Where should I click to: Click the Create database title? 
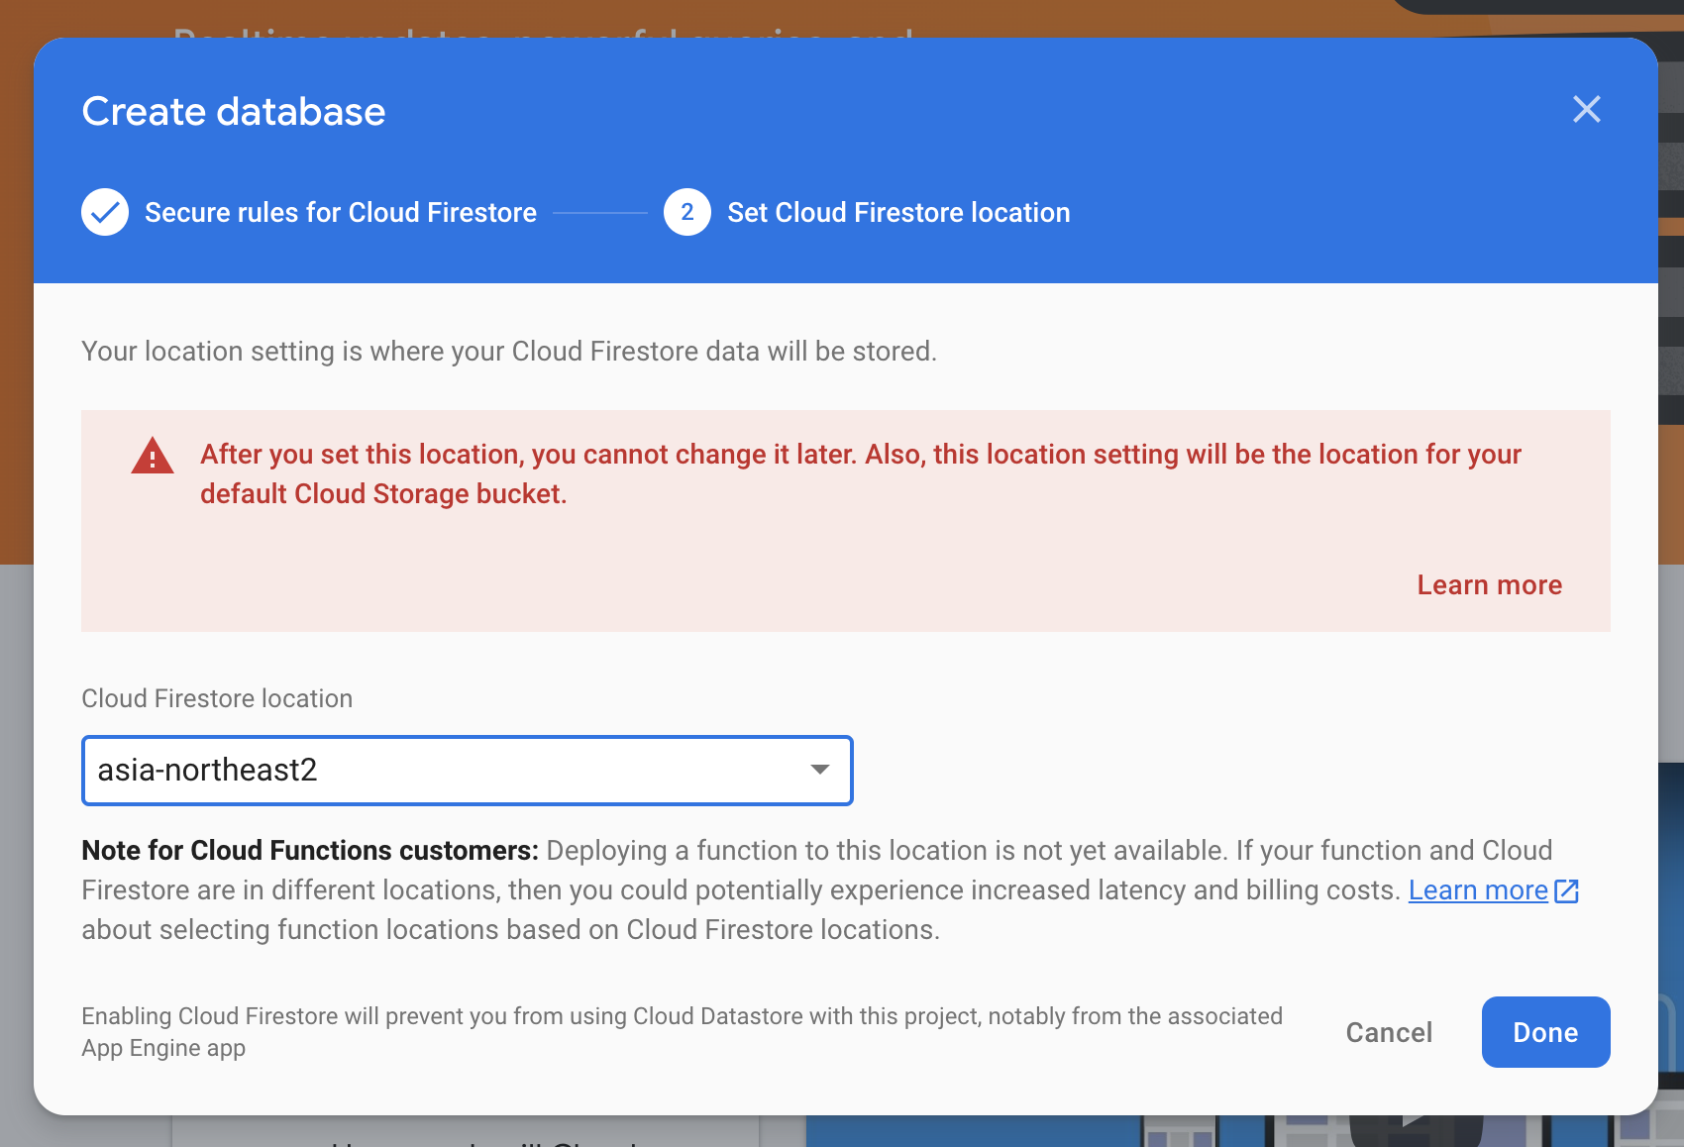coord(234,112)
